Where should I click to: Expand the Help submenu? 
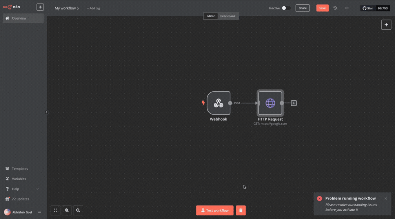38,189
